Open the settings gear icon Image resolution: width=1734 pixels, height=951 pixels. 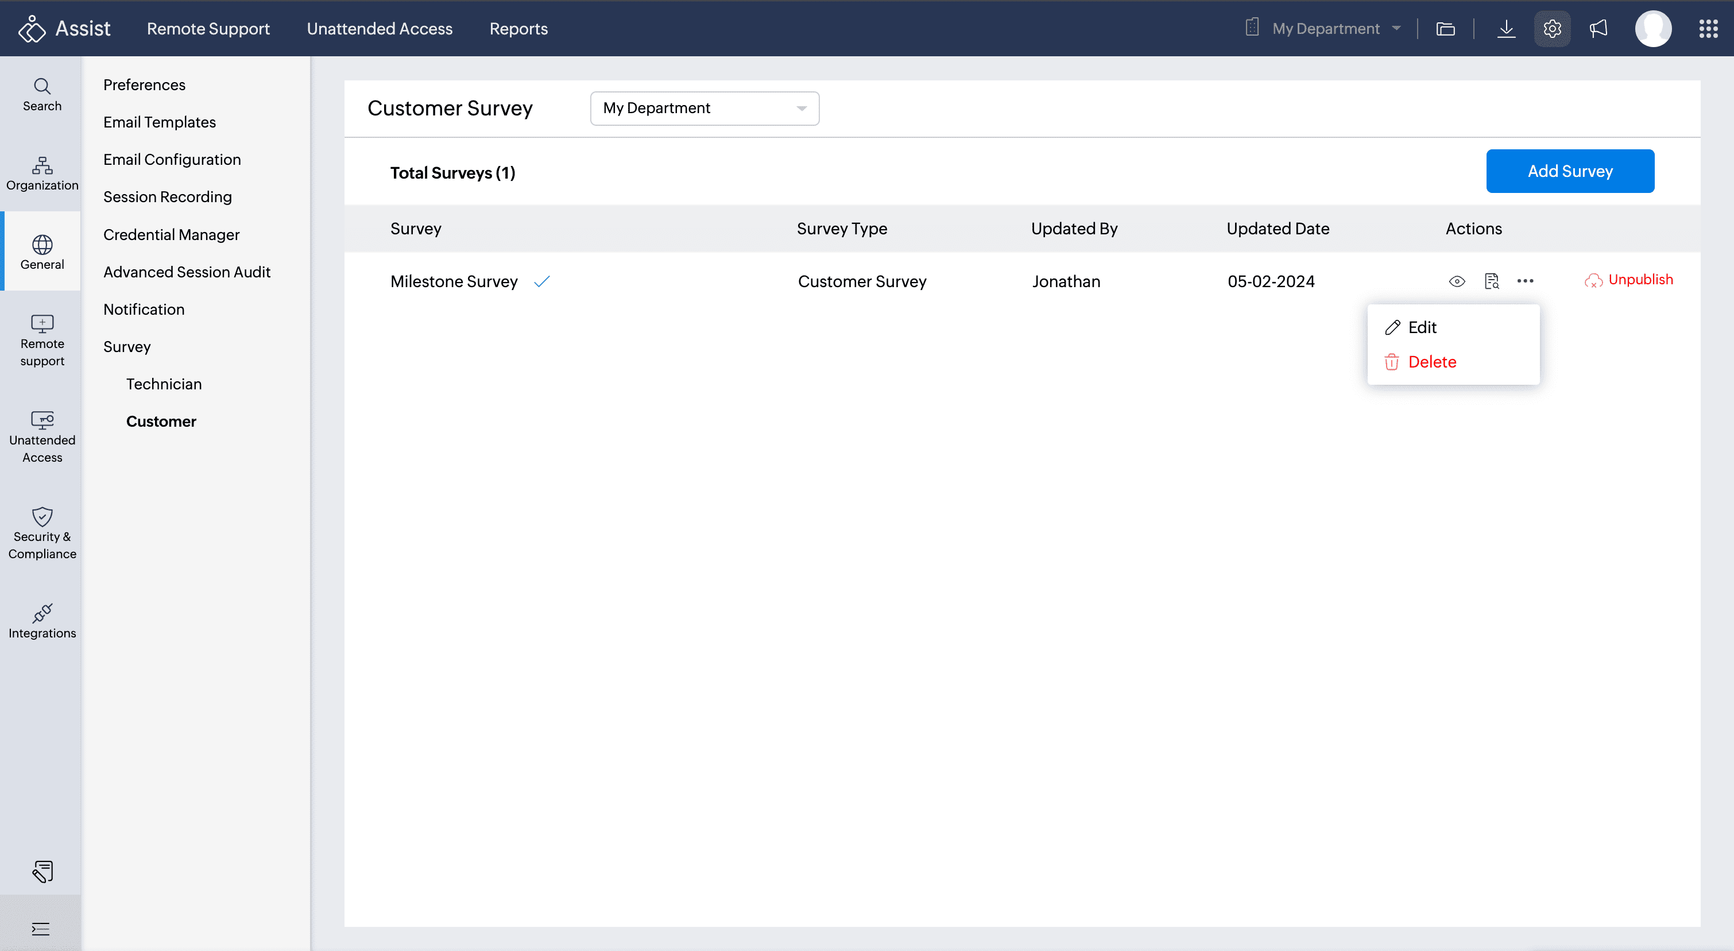[x=1551, y=29]
